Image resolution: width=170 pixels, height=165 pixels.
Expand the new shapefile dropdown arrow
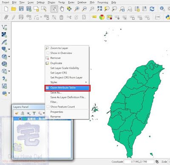pyautogui.click(x=9, y=93)
